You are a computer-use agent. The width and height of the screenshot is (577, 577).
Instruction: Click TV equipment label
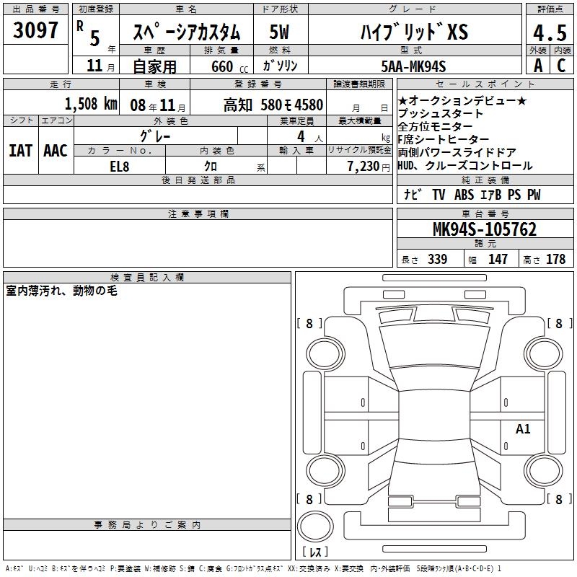pos(439,195)
